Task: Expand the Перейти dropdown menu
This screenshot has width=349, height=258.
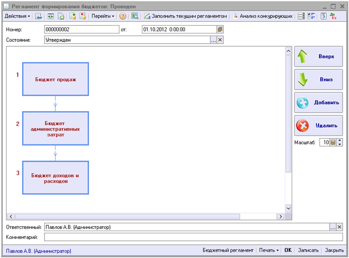Action: [103, 16]
